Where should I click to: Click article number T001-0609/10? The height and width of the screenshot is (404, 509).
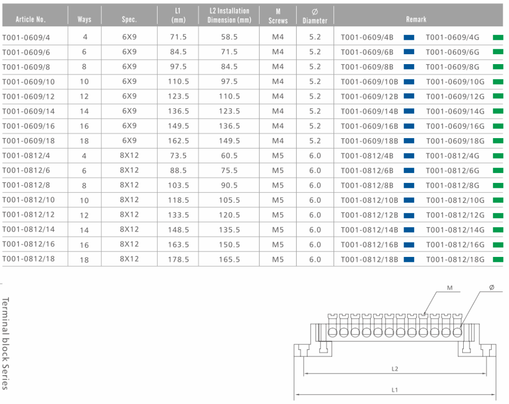click(x=28, y=82)
